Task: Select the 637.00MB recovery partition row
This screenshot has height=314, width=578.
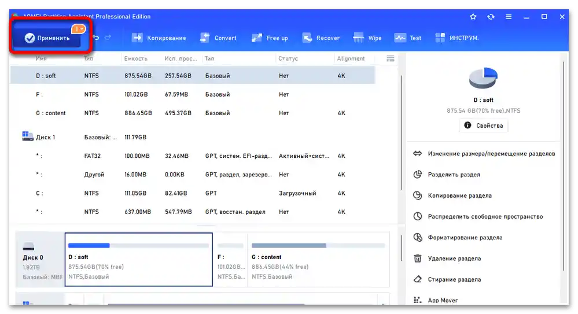Action: [193, 212]
